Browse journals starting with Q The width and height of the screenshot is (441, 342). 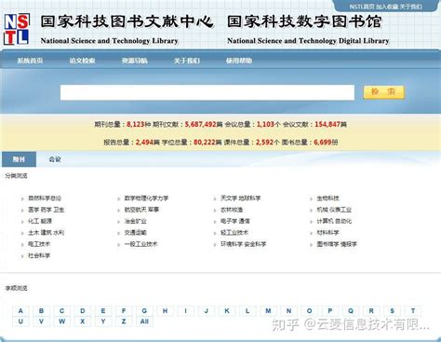pos(351,311)
